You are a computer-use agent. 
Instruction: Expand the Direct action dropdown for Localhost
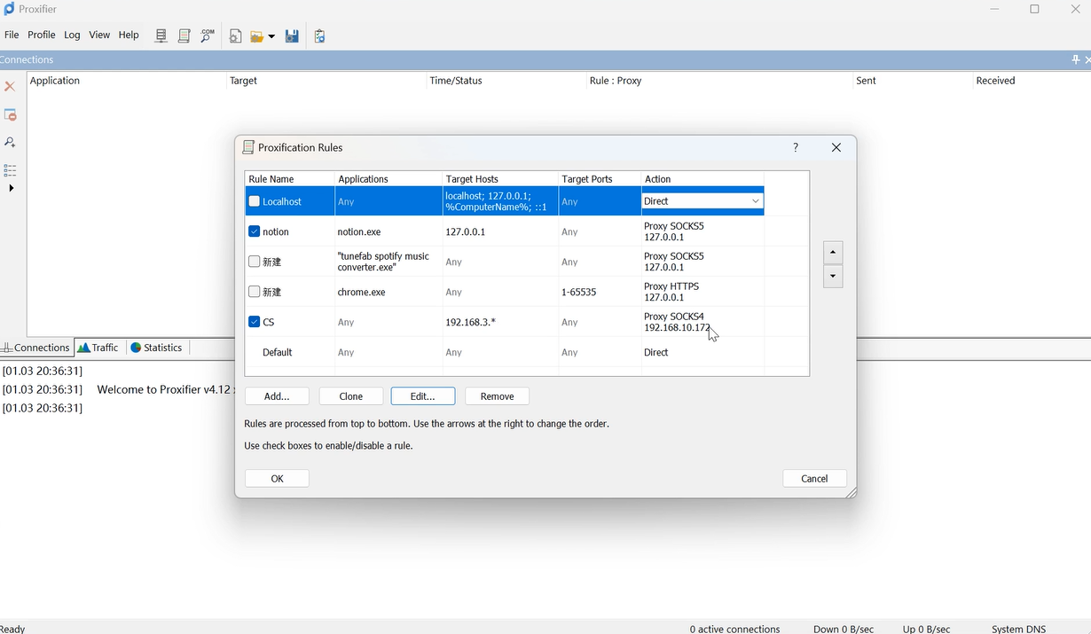coord(755,201)
